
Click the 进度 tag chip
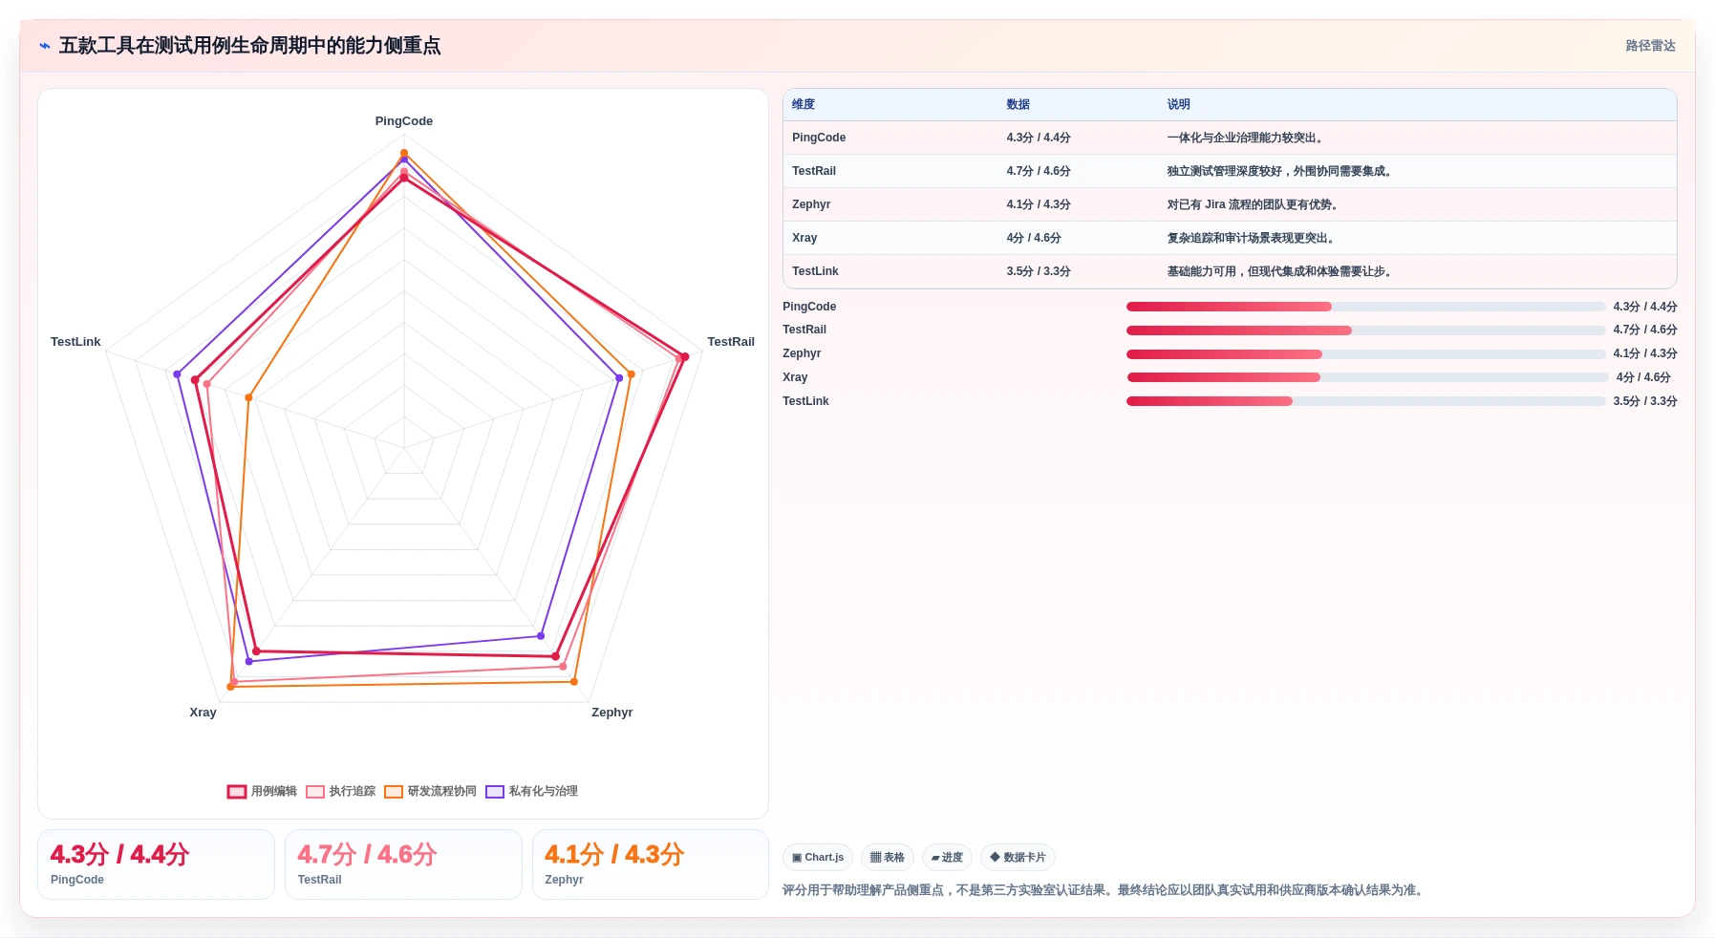click(947, 857)
